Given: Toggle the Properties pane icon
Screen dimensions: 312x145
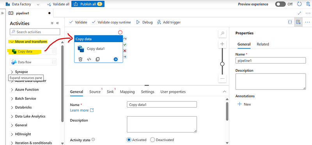Looking at the screenshot, I should (x=298, y=22).
